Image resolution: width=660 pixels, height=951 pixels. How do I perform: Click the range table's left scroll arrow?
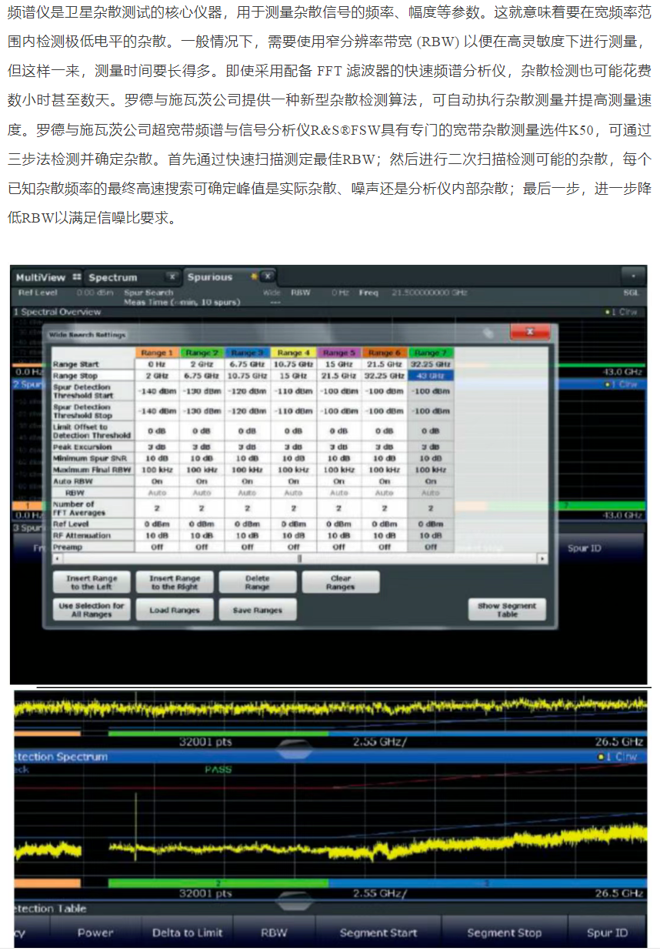[56, 558]
